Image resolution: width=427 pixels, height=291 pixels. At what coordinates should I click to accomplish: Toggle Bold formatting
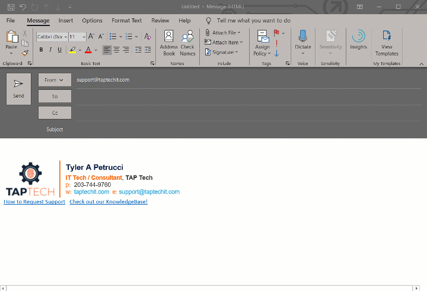coord(41,50)
